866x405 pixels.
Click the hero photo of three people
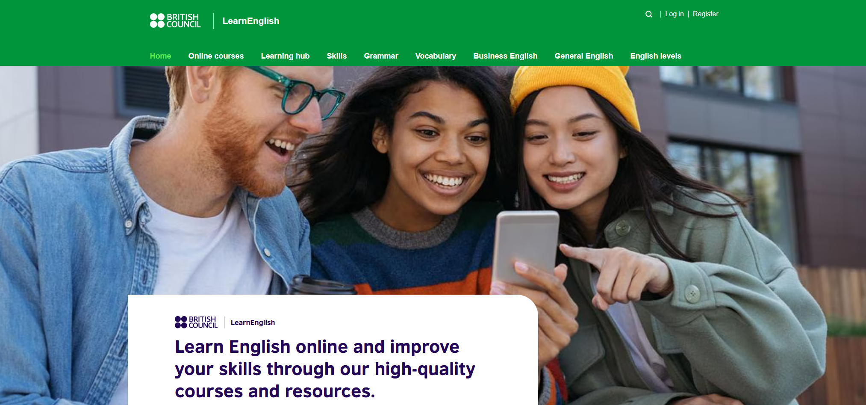click(433, 180)
